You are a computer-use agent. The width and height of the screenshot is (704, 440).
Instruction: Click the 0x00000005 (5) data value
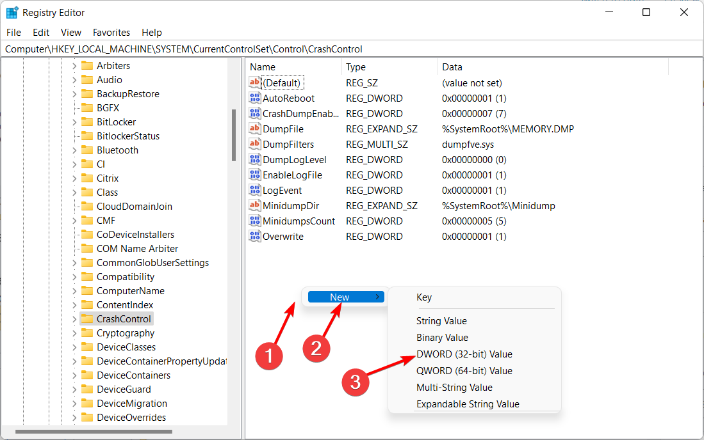[474, 221]
